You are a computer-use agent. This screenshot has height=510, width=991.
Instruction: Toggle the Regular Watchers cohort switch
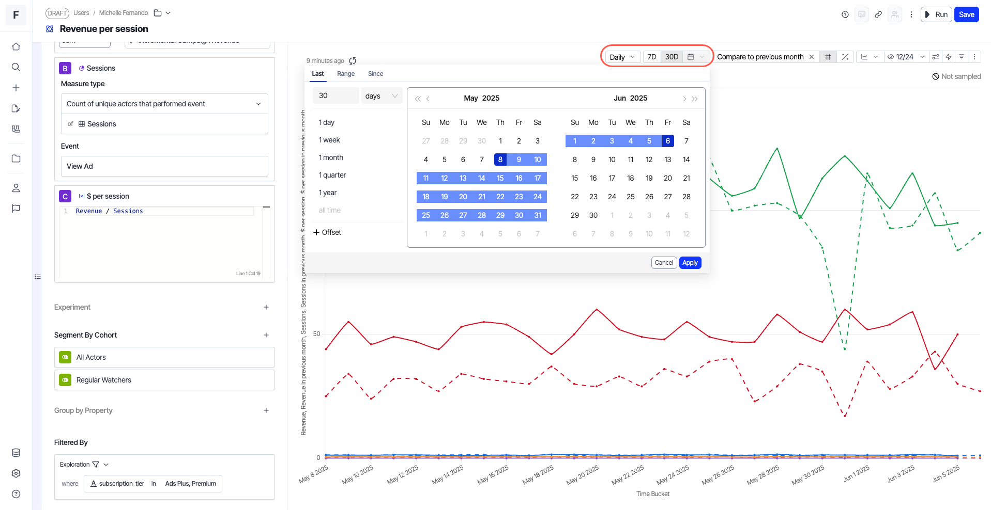pyautogui.click(x=65, y=380)
